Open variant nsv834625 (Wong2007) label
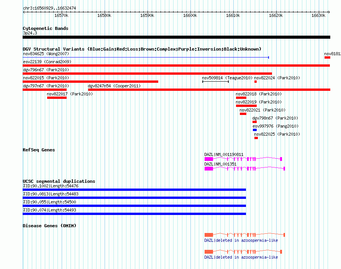The height and width of the screenshot is (269, 341). point(46,54)
